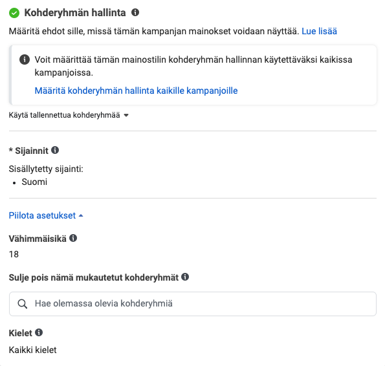This screenshot has width=385, height=366.
Task: Open the Käytä tallennettua kohderyhmää dropdown
Action: (x=69, y=115)
